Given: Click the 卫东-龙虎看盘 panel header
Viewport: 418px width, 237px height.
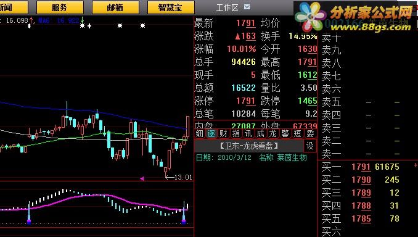Looking at the screenshot, I should point(249,146).
